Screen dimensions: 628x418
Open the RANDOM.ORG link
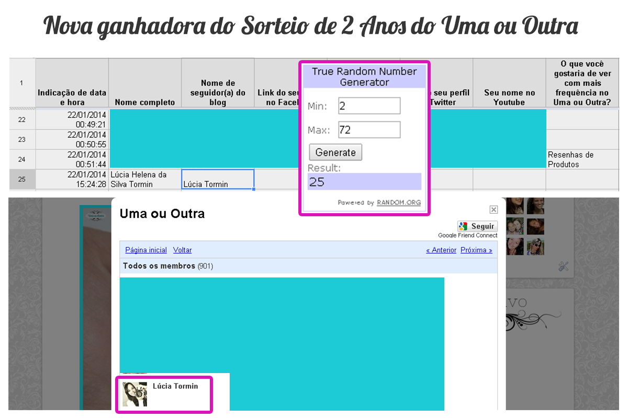coord(398,203)
